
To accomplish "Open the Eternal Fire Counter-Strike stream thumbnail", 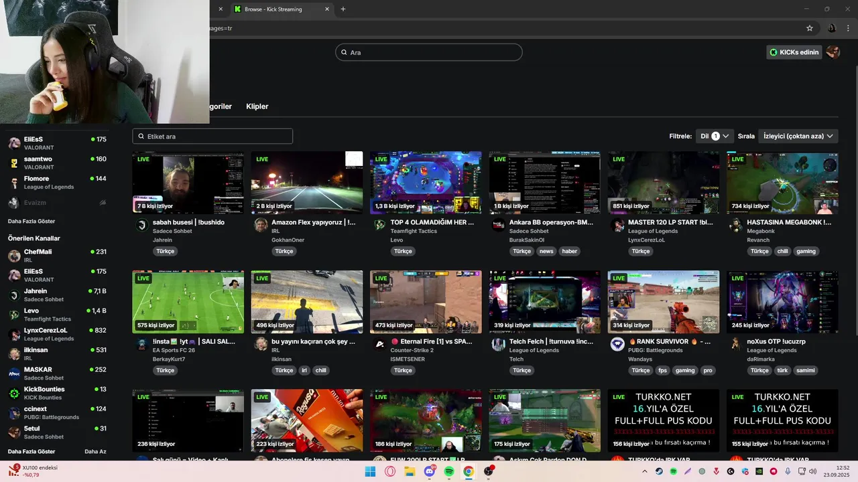I will pyautogui.click(x=426, y=302).
